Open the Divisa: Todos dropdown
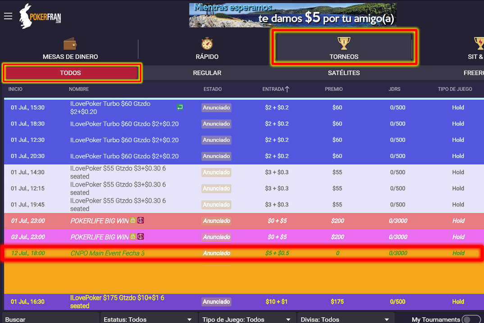 (x=345, y=319)
